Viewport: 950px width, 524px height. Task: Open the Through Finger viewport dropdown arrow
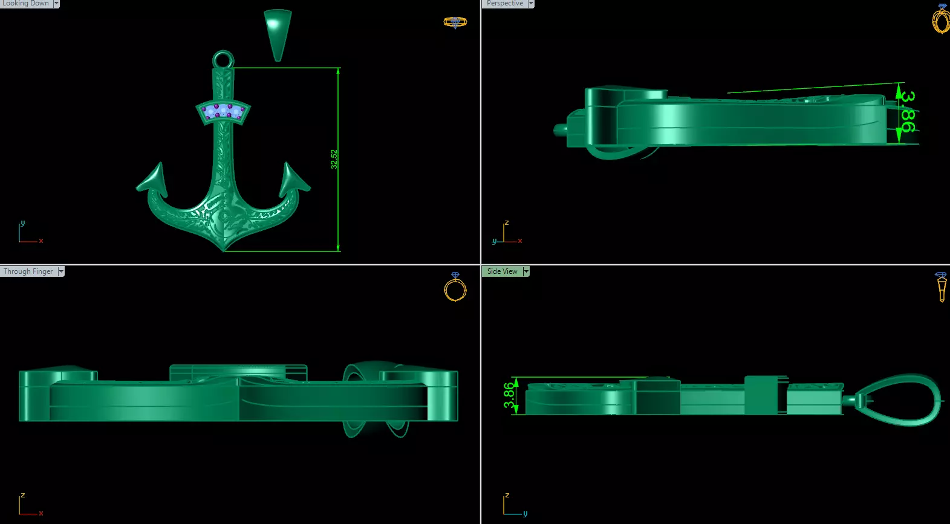[61, 271]
